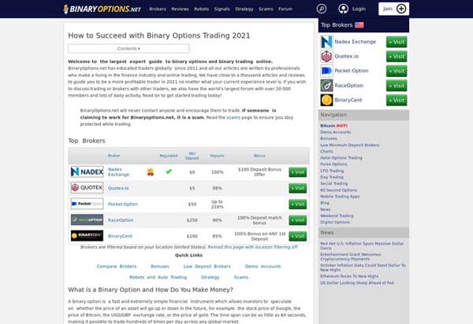Sort table by Min Deposit column header
Image resolution: width=473 pixels, height=324 pixels.
coord(192,156)
